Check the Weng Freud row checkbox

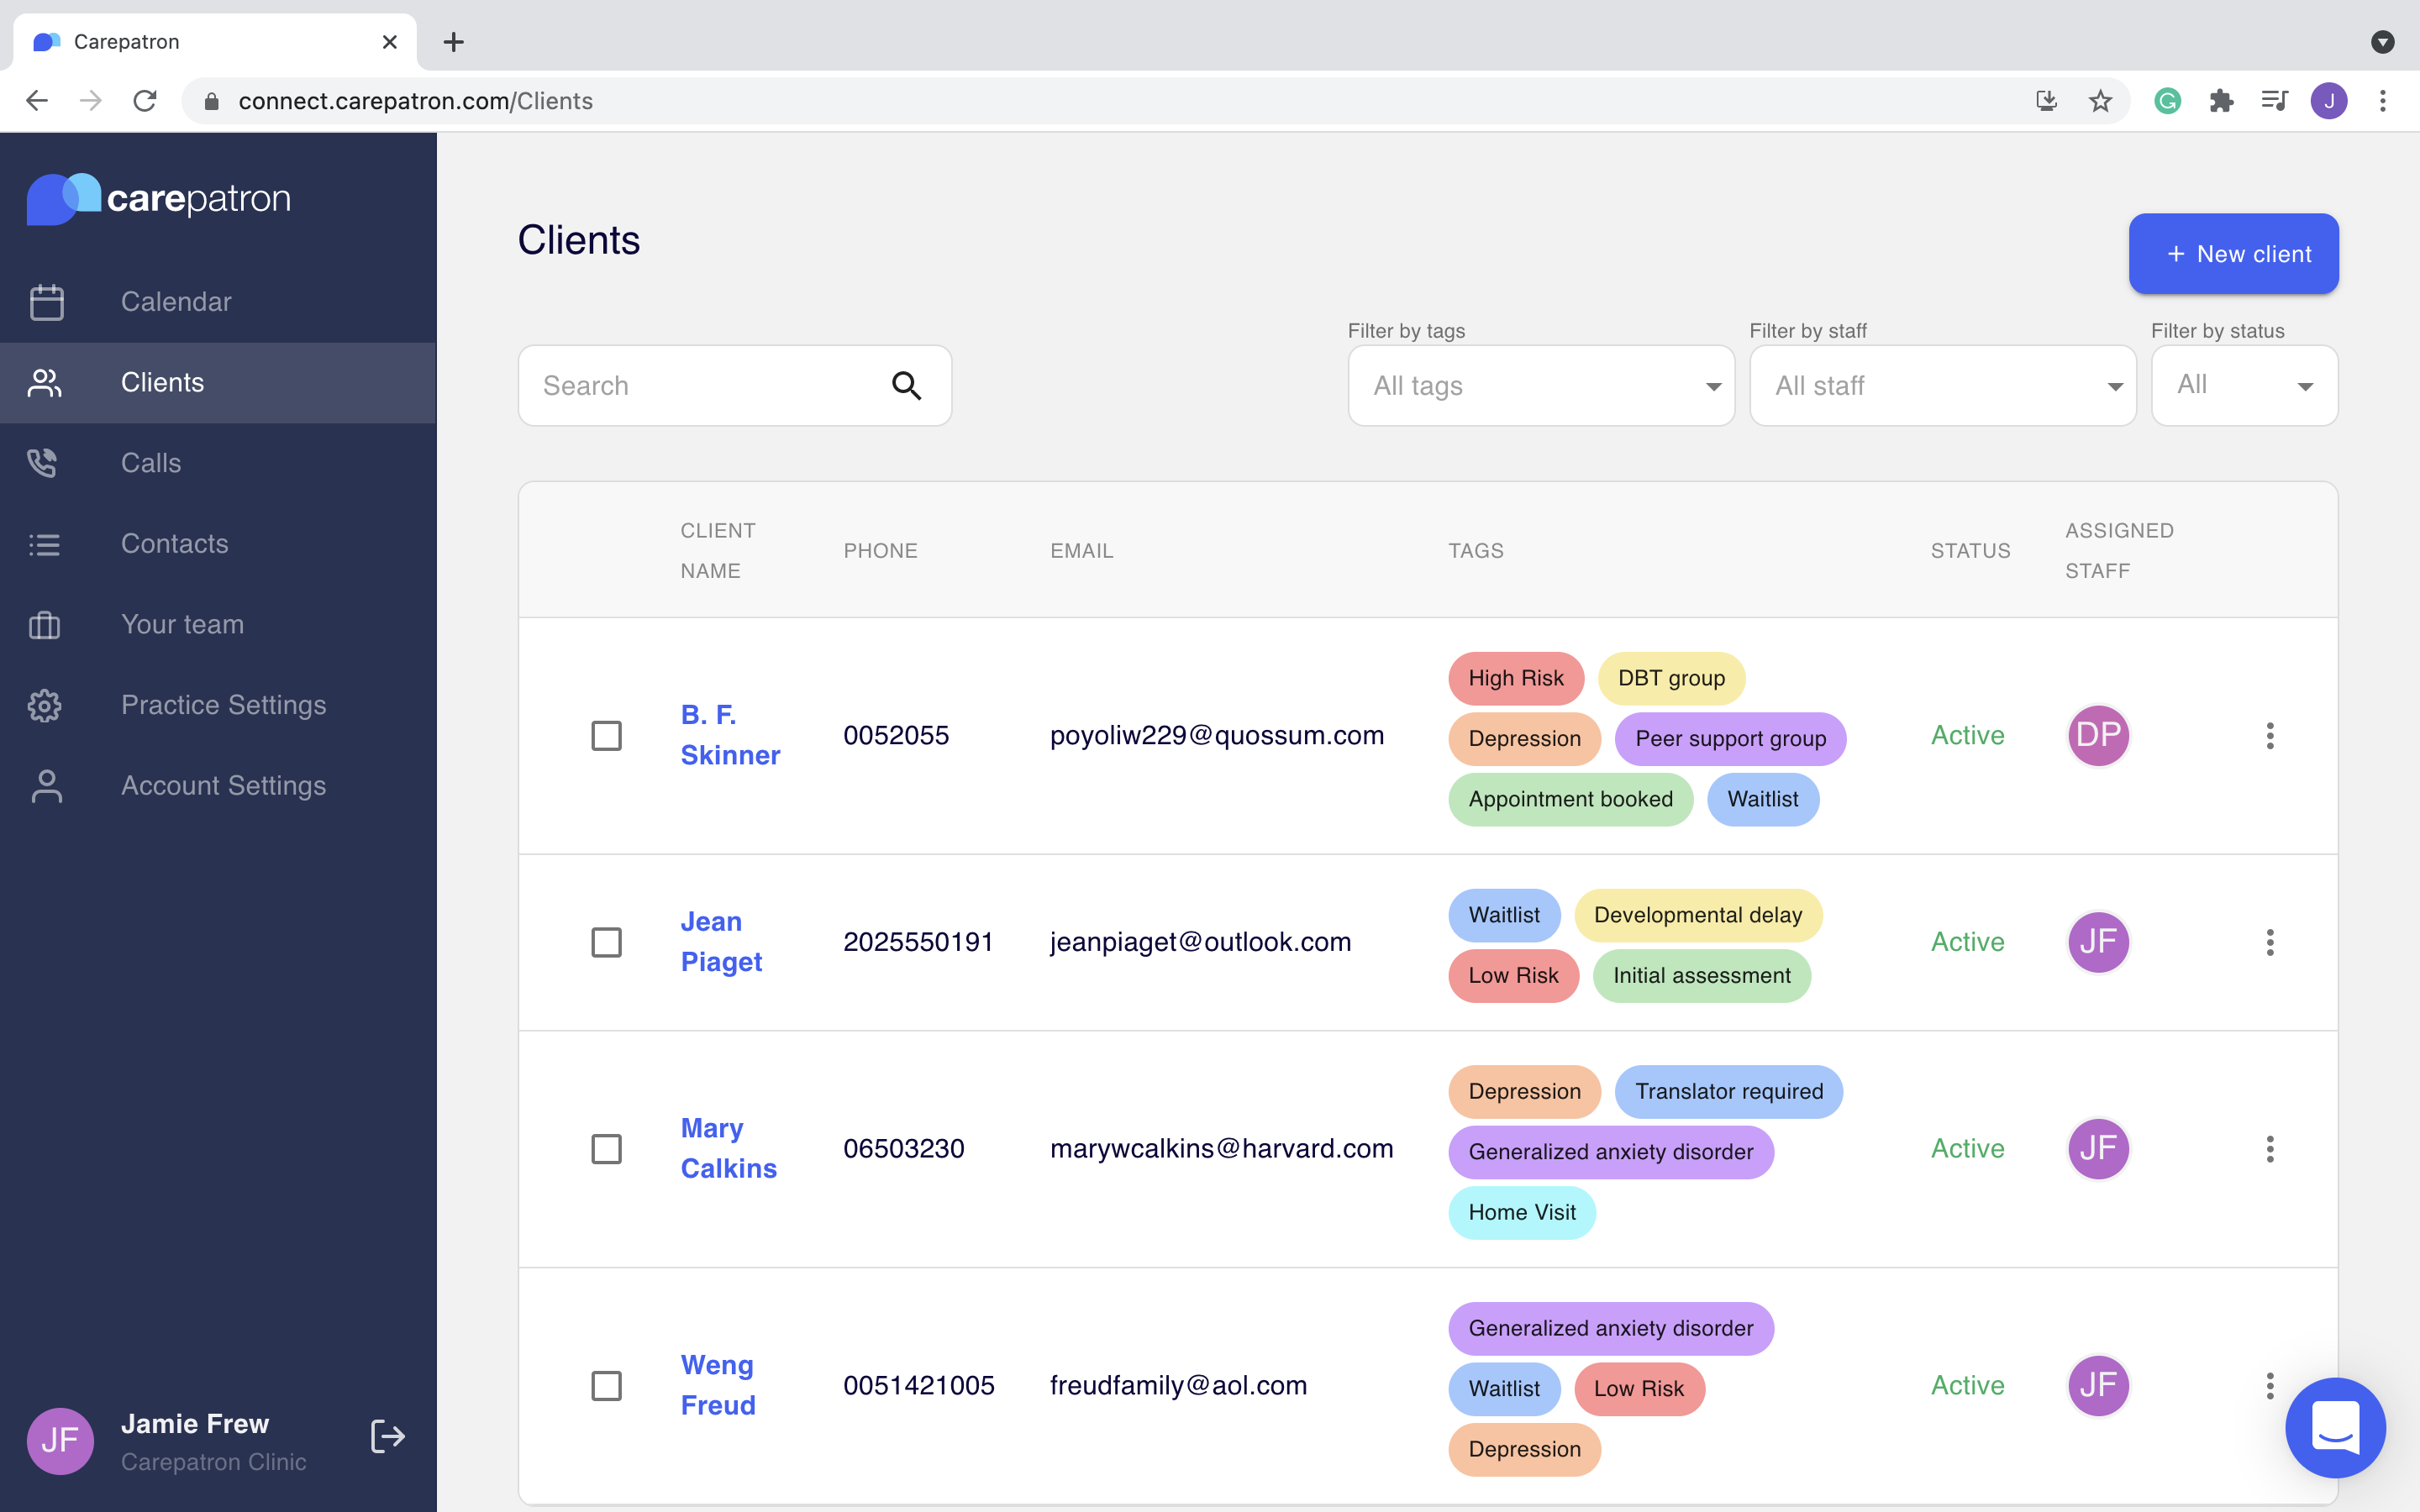(x=606, y=1386)
